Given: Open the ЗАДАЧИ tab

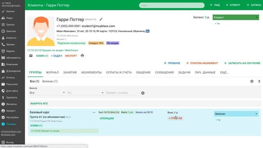Looking at the screenshot, I should click(184, 72).
